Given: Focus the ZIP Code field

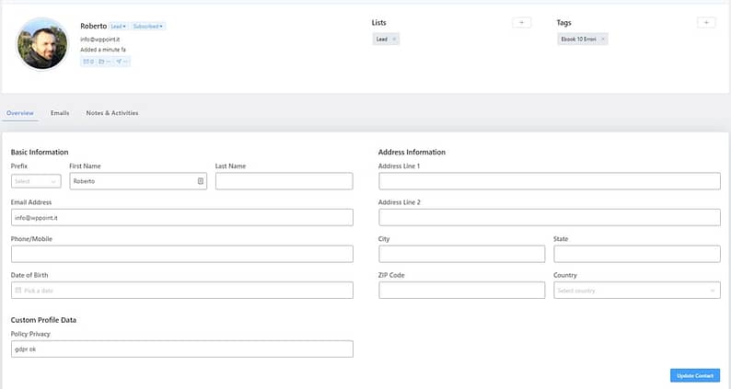Looking at the screenshot, I should pos(461,291).
